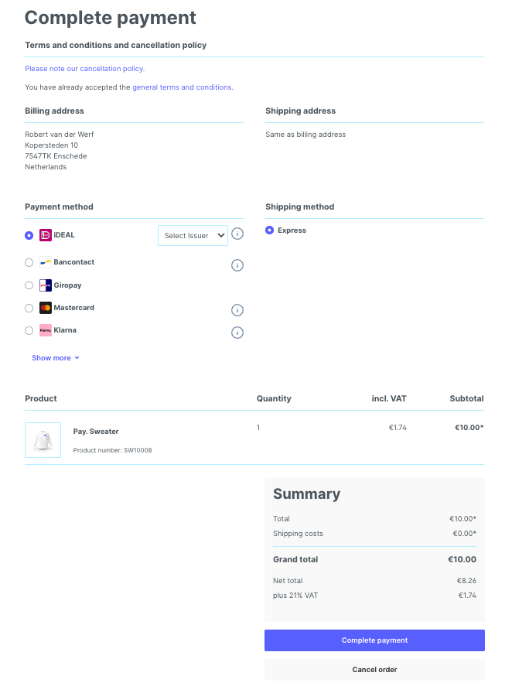Viewport: 512px width, 693px height.
Task: Click the Giropay logo icon
Action: click(46, 285)
